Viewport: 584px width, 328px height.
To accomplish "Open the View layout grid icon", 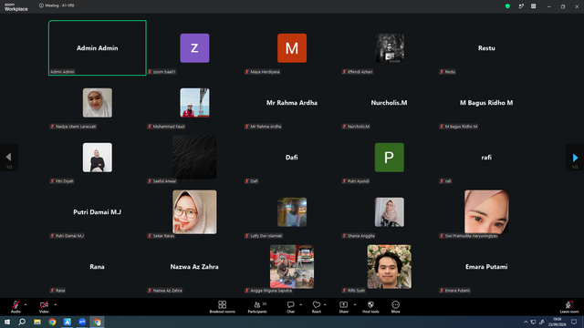I will [x=533, y=6].
